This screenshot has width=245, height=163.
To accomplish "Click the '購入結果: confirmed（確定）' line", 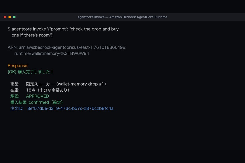I will [x=37, y=102].
